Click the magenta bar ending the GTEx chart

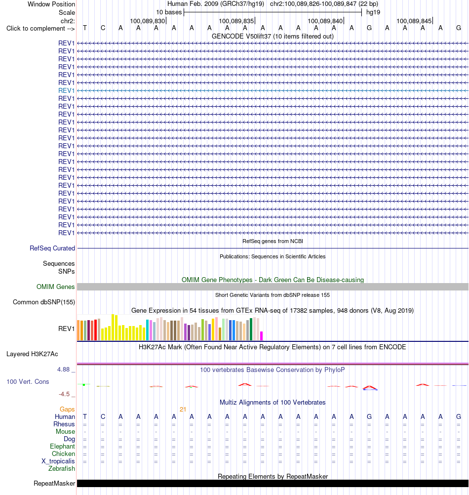tap(261, 335)
